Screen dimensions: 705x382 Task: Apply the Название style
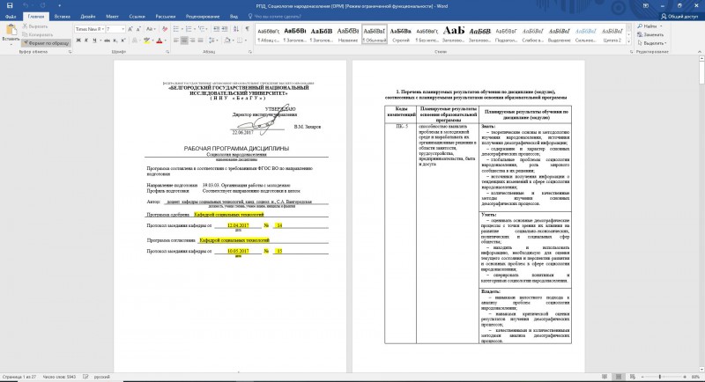(347, 34)
